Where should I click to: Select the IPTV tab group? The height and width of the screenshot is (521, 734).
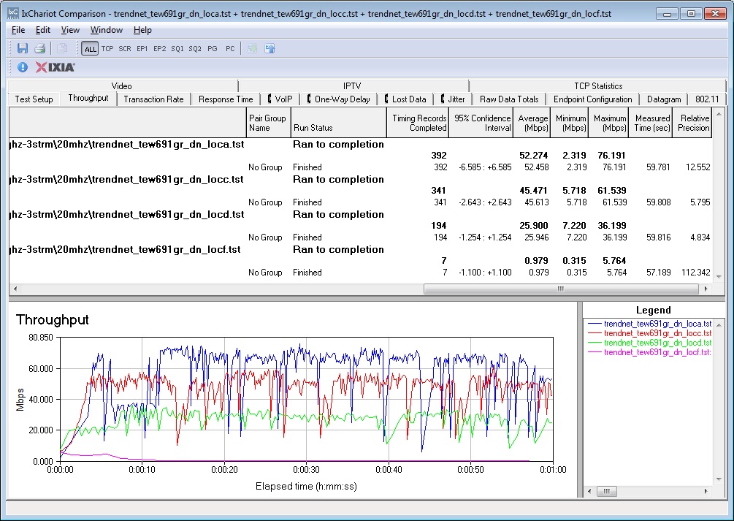(352, 86)
